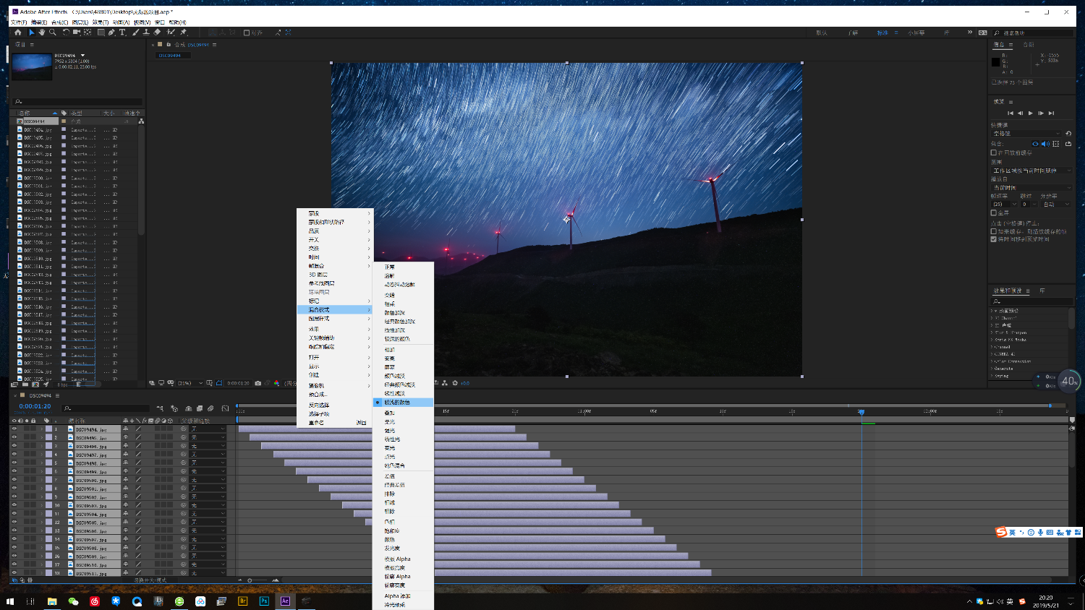Open Photoshop from the Windows taskbar
This screenshot has height=610, width=1085.
coord(264,601)
